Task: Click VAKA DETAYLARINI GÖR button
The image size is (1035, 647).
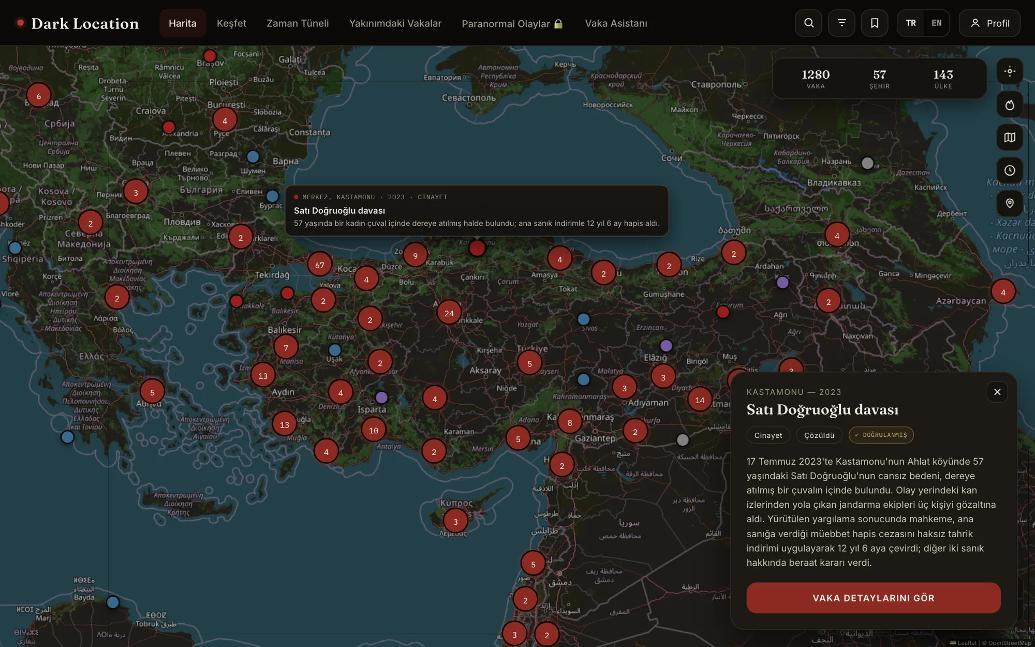Action: (874, 598)
